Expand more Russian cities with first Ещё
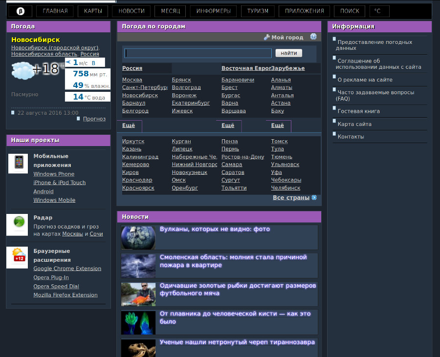 coord(129,126)
